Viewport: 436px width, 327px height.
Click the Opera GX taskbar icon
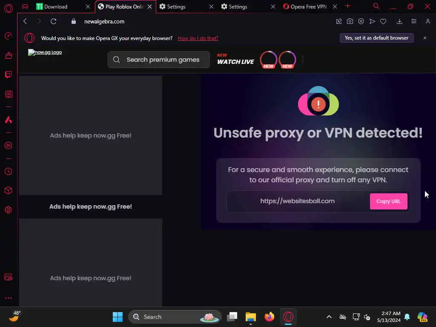click(x=288, y=317)
